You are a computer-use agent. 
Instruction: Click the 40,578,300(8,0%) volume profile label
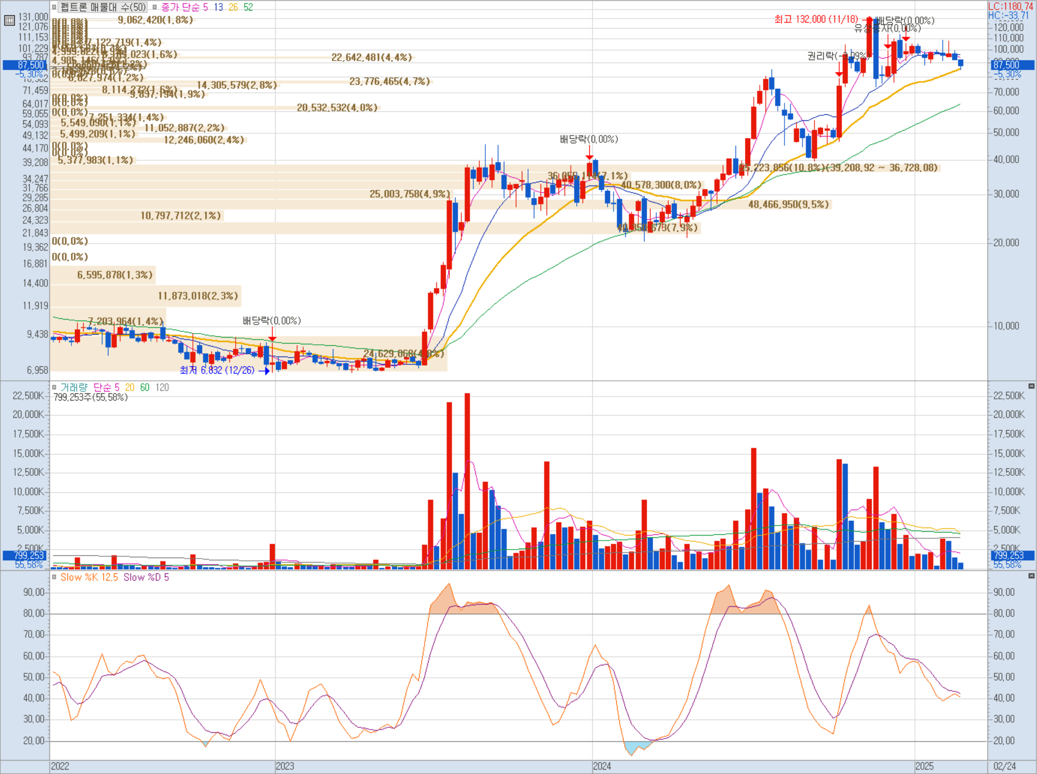coord(661,184)
